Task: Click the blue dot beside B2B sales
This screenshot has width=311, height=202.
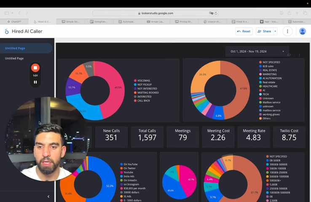Action: pos(260,66)
